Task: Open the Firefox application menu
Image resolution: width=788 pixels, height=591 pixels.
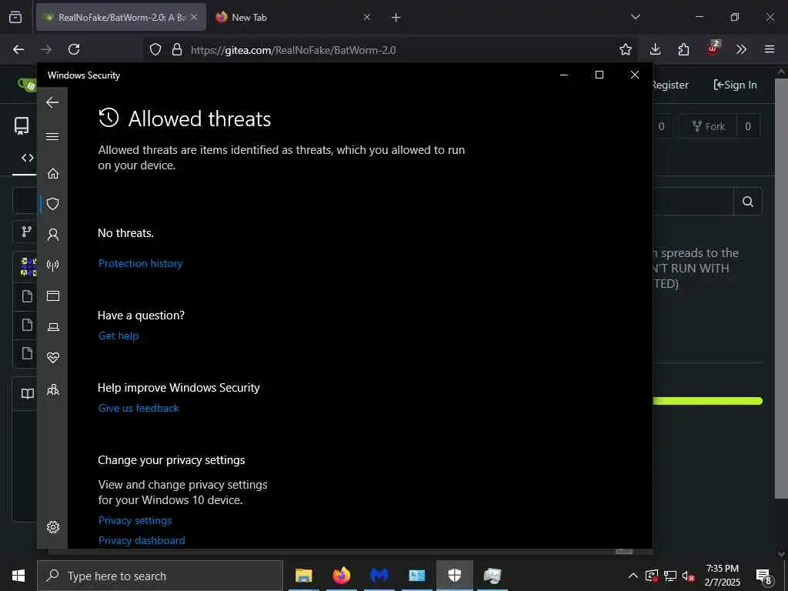Action: 770,49
